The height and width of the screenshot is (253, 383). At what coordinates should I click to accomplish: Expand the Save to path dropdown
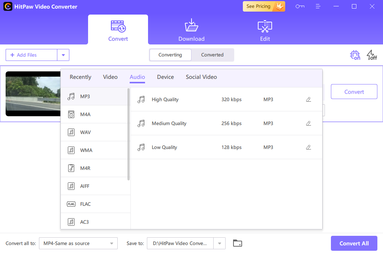(219, 243)
